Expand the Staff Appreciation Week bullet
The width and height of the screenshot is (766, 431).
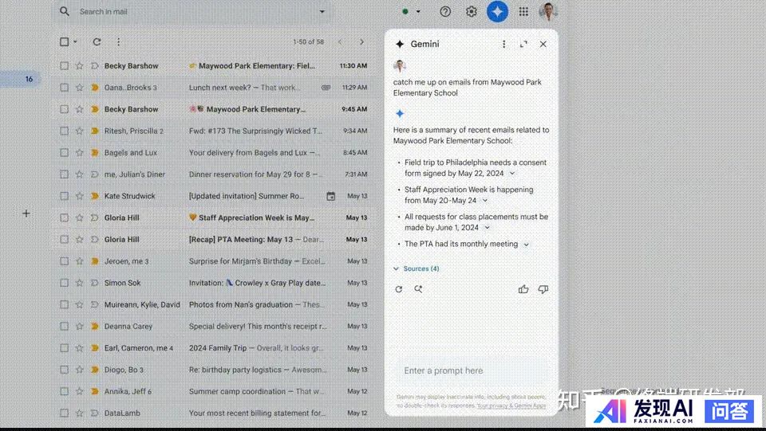click(485, 201)
